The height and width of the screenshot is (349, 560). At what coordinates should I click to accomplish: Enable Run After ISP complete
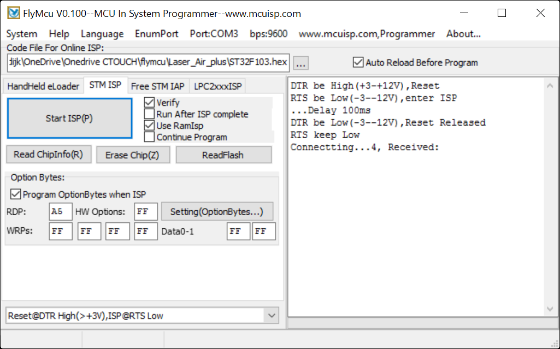[150, 114]
